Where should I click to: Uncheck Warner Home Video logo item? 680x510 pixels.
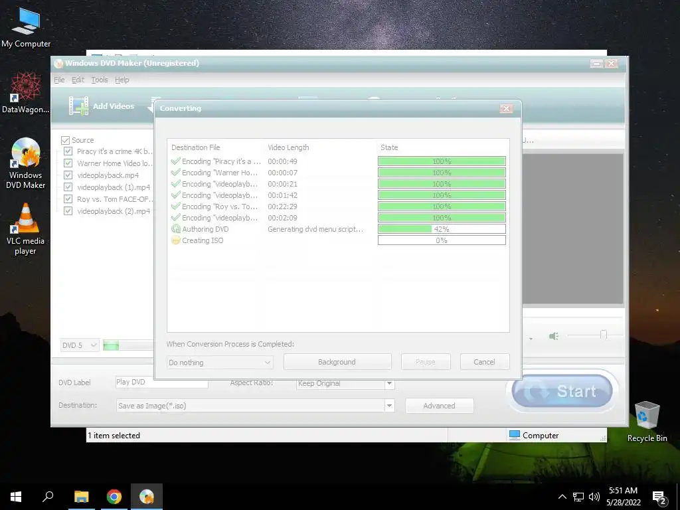(x=68, y=163)
